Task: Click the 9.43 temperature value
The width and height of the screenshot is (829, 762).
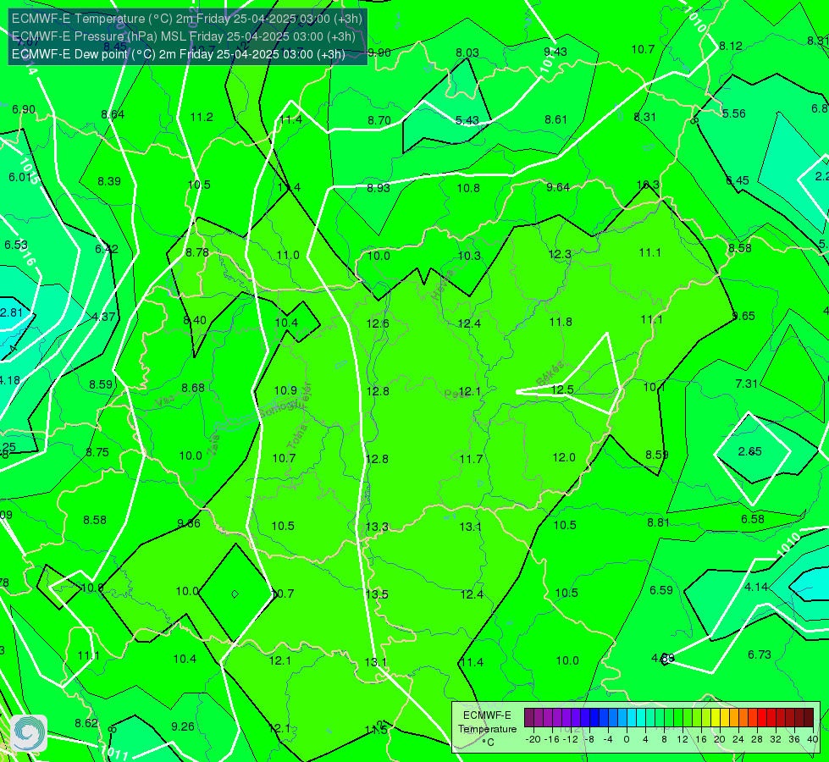Action: point(555,52)
